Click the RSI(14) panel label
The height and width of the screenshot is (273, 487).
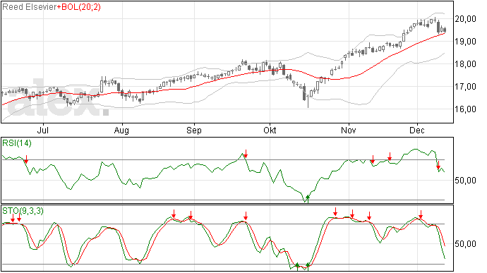click(17, 143)
